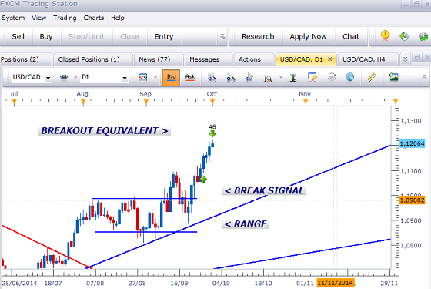Toggle the Bid price button
Image resolution: width=431 pixels, height=289 pixels.
(171, 77)
